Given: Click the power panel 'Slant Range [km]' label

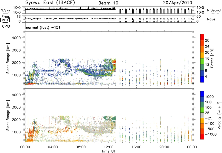Looking at the screenshot, I should tap(8, 59).
